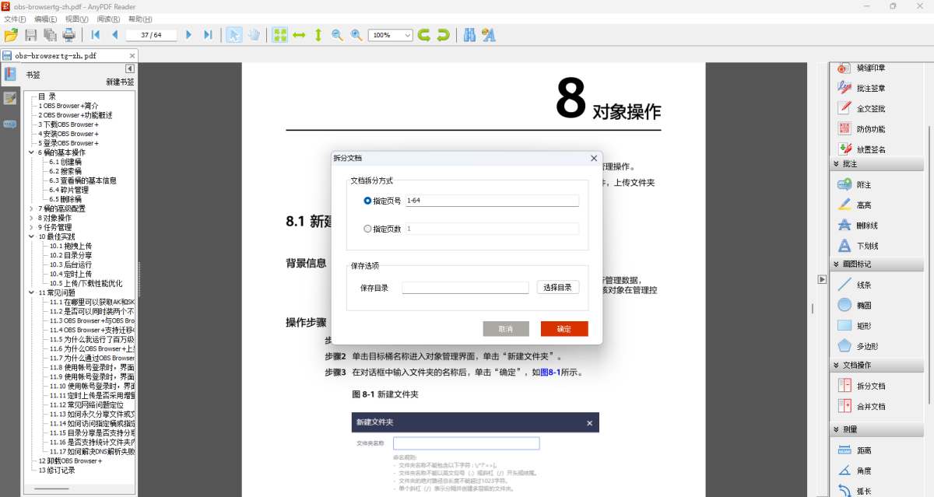
Task: Click inside the save directory input field
Action: click(465, 287)
